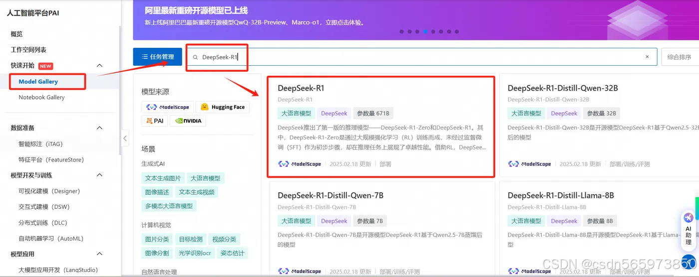Click the 参数量 671B tag
The width and height of the screenshot is (699, 277).
click(x=372, y=113)
